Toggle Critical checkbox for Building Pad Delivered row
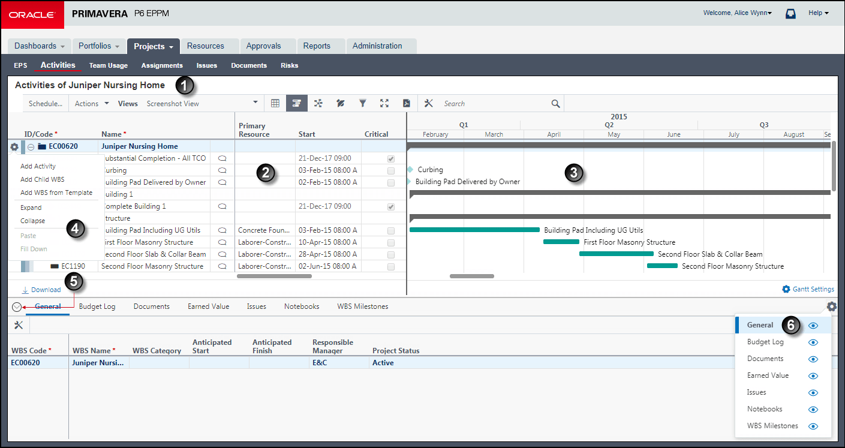This screenshot has height=448, width=845. click(x=391, y=183)
